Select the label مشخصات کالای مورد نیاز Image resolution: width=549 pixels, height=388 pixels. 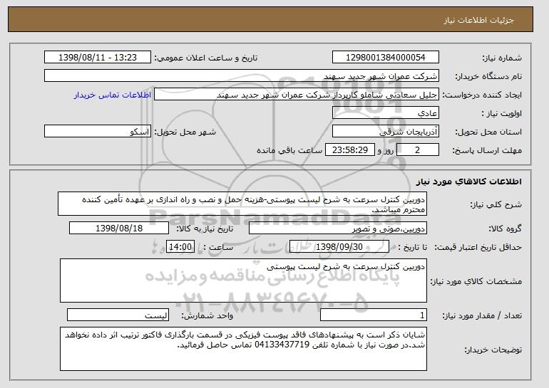[x=476, y=281]
